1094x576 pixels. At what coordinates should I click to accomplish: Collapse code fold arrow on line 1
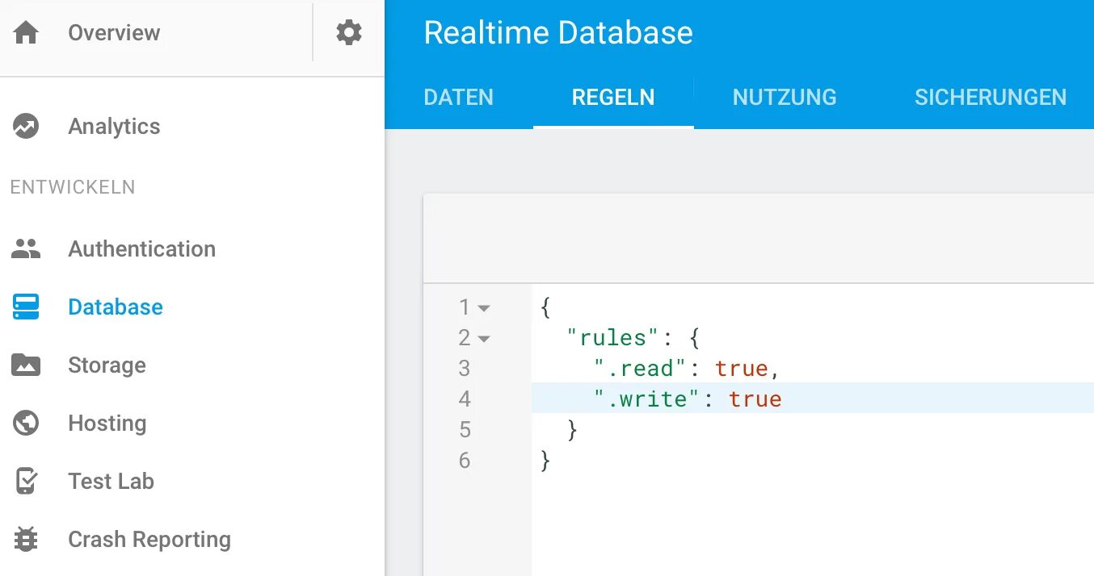pos(484,308)
